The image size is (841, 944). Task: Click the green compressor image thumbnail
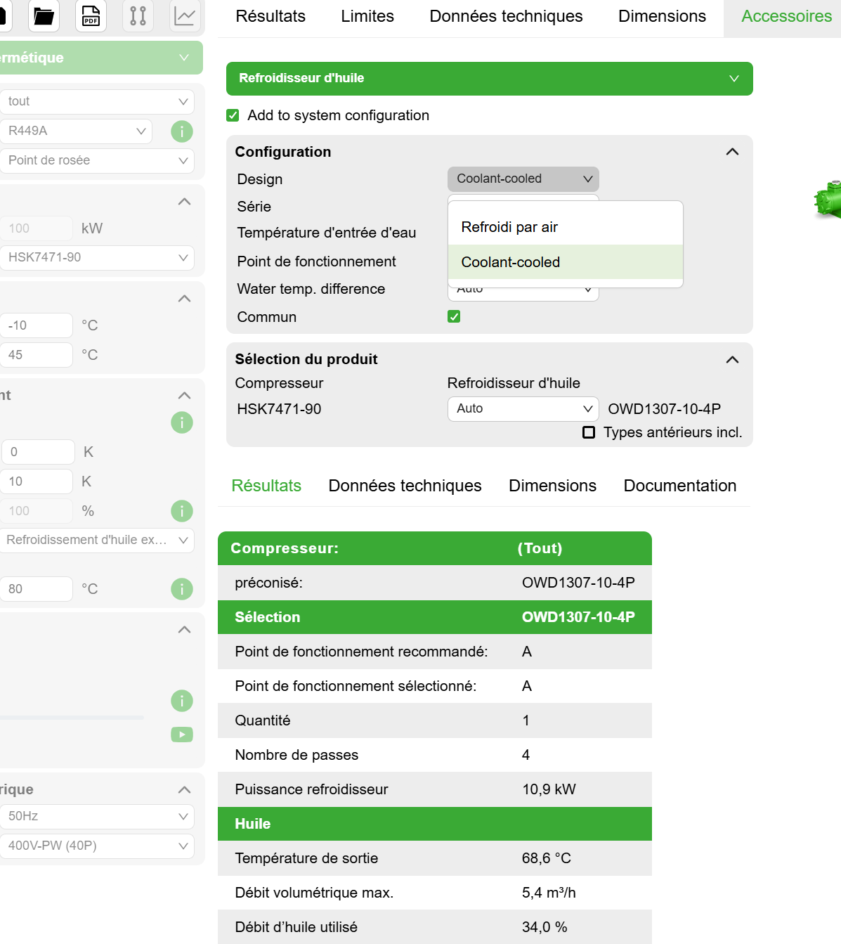829,200
